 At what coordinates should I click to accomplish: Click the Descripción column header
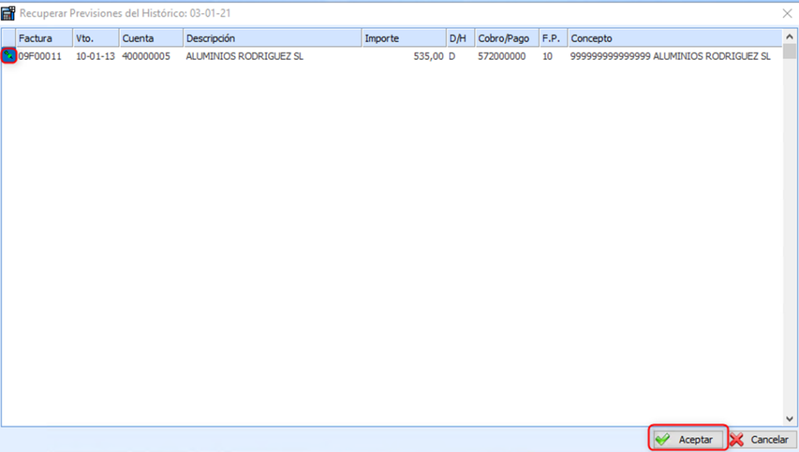[272, 38]
